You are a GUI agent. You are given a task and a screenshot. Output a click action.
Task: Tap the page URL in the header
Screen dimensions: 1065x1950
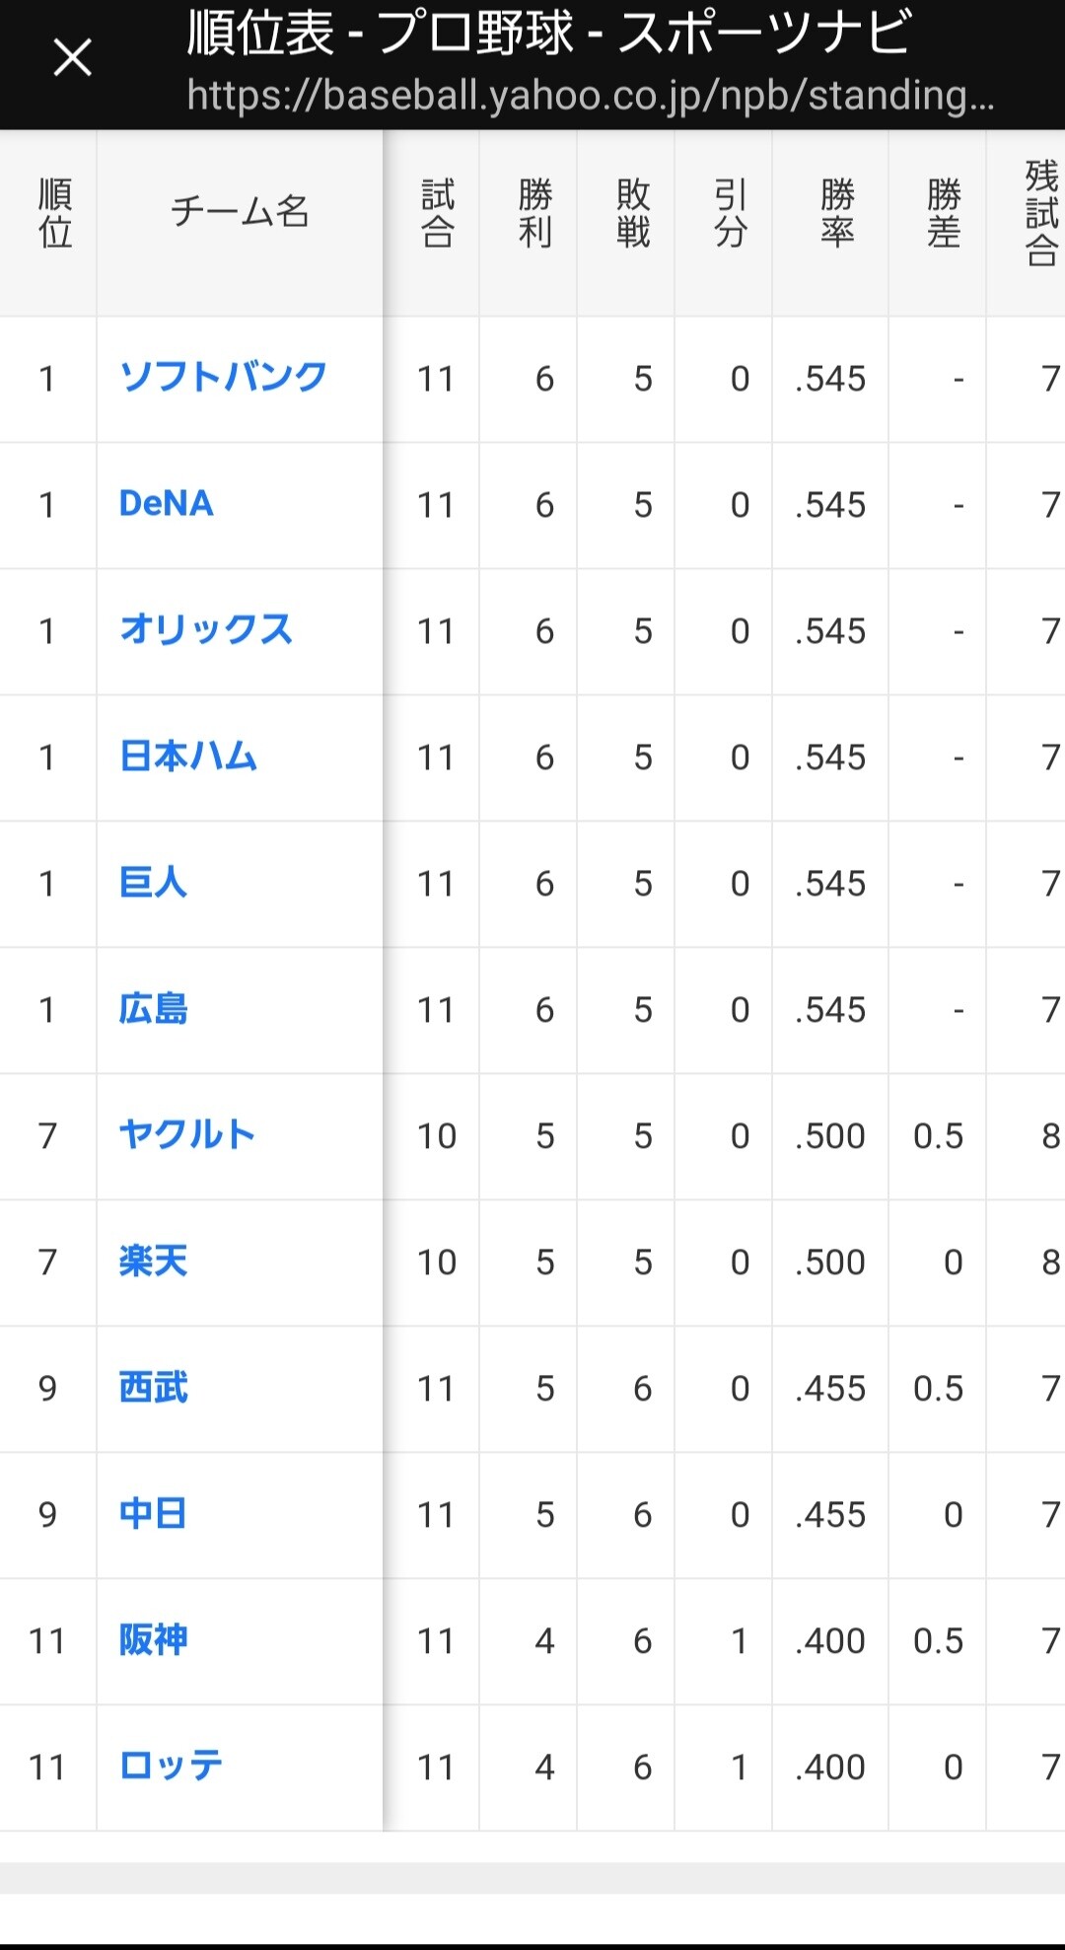[x=590, y=96]
